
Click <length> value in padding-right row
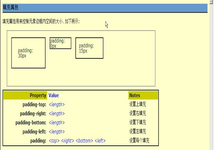tap(57, 113)
